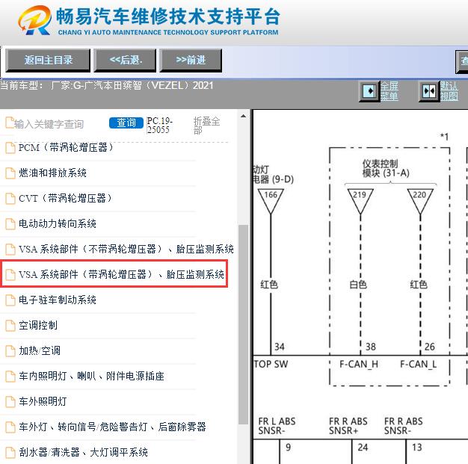Click the 返回主目录 button
468x464 pixels.
[x=48, y=61]
